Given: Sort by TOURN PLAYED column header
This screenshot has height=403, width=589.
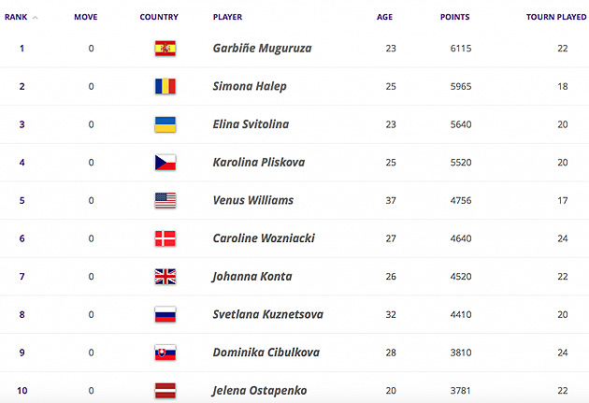Looking at the screenshot, I should [x=556, y=17].
